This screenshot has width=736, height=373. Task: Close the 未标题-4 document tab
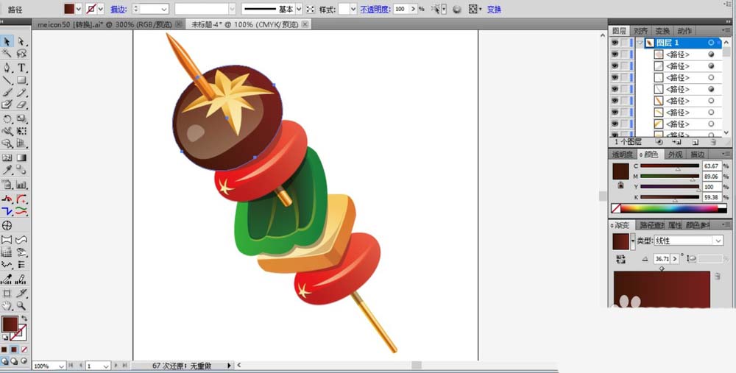click(305, 24)
